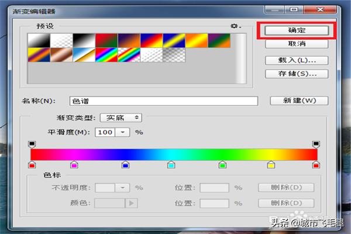Select the left opacity stop above gradient

[x=32, y=144]
